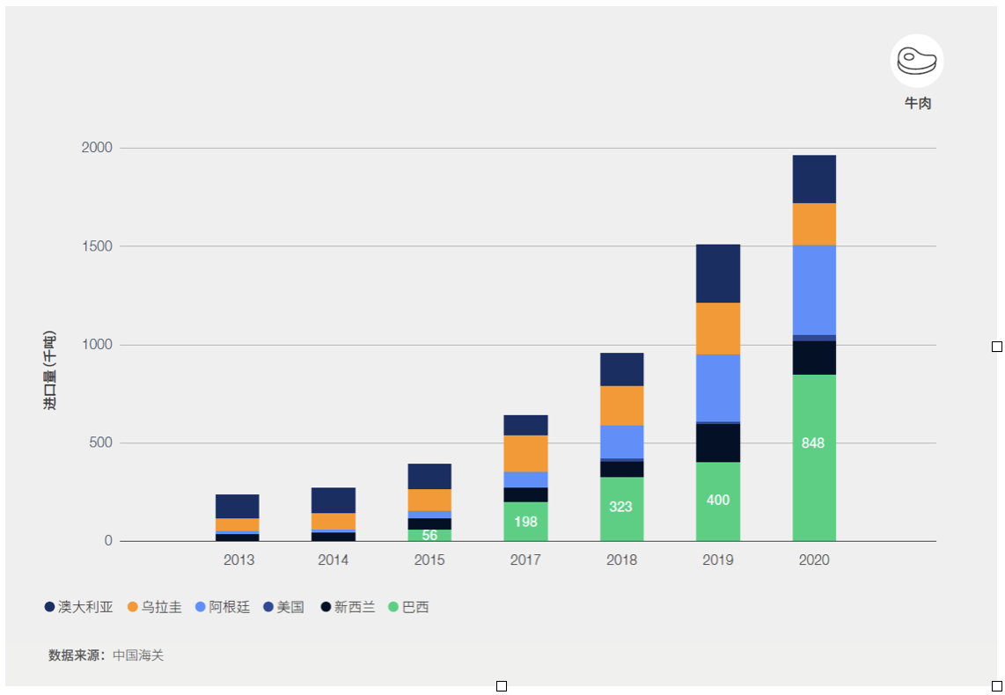This screenshot has height=695, width=1005.
Task: Click the 新西兰 legend item
Action: click(x=348, y=607)
